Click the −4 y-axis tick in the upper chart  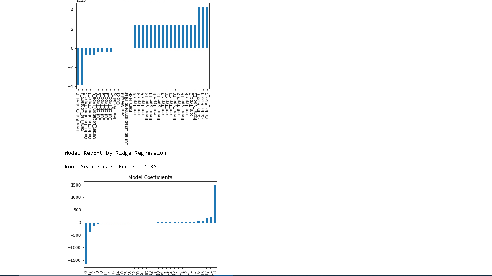click(71, 86)
